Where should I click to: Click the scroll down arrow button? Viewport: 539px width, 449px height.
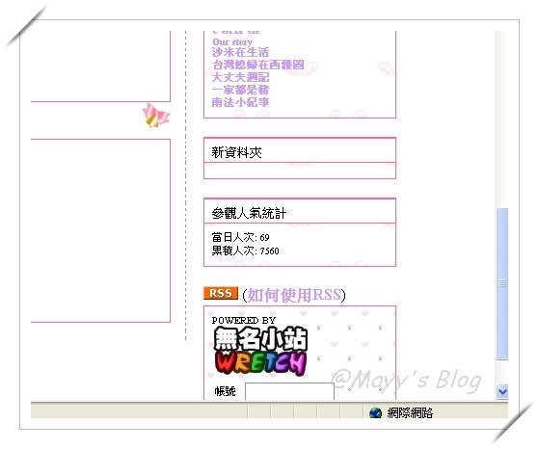[502, 391]
